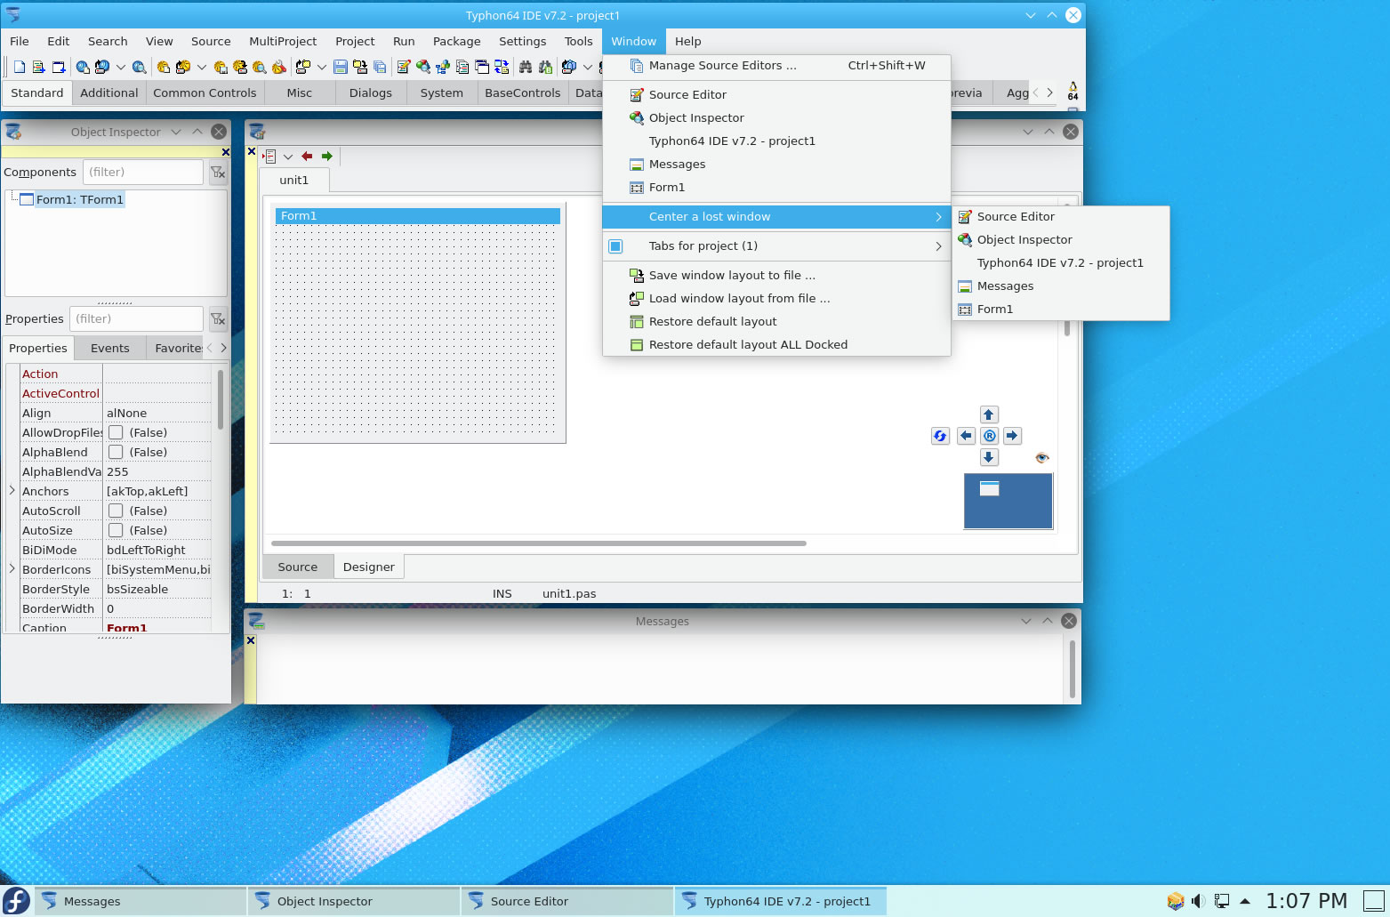Expand the BorderIcons property row
Image resolution: width=1390 pixels, height=917 pixels.
click(12, 568)
